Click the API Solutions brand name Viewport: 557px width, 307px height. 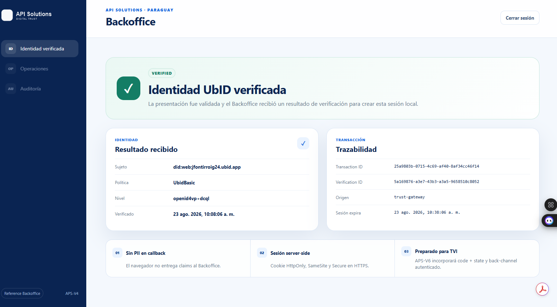coord(34,14)
